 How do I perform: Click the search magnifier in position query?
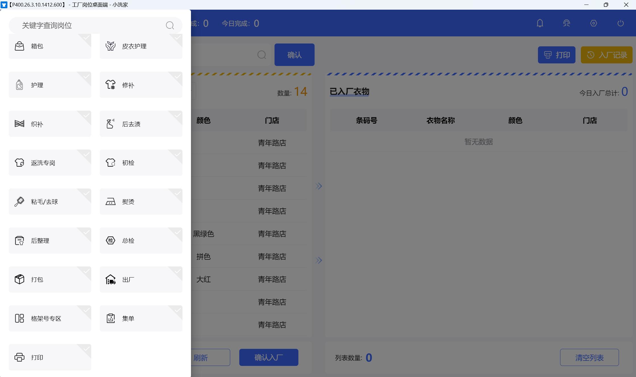(170, 26)
